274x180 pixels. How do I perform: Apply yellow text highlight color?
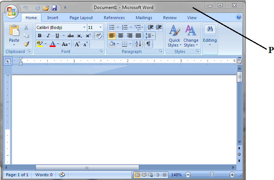click(40, 44)
